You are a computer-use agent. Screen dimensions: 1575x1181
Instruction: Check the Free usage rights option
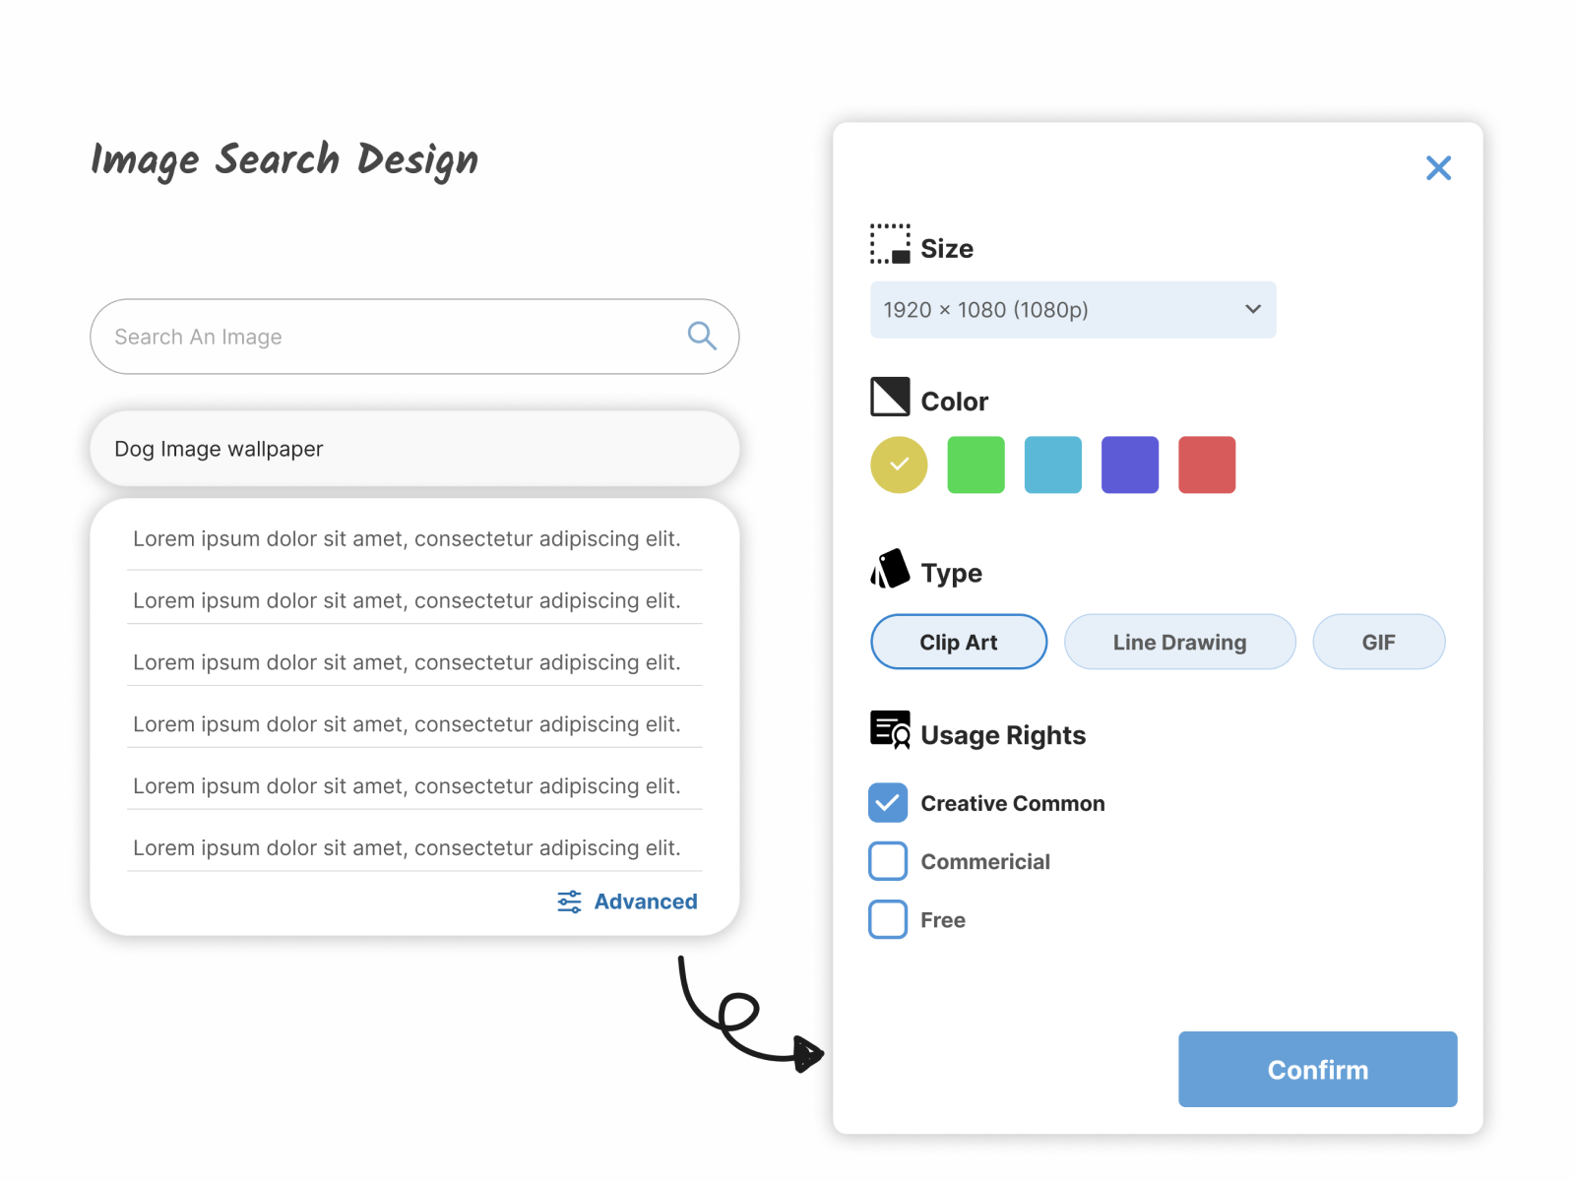point(887,919)
